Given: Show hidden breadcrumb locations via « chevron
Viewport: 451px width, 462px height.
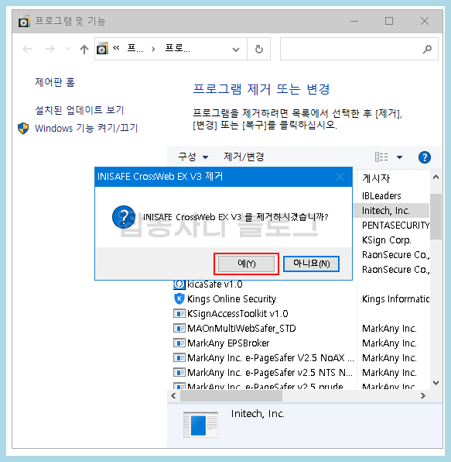Looking at the screenshot, I should coord(116,48).
